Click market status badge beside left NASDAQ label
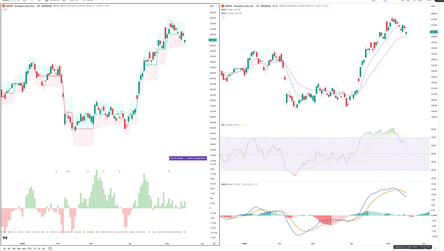Screen dimensions: 444x251 click(x=56, y=6)
